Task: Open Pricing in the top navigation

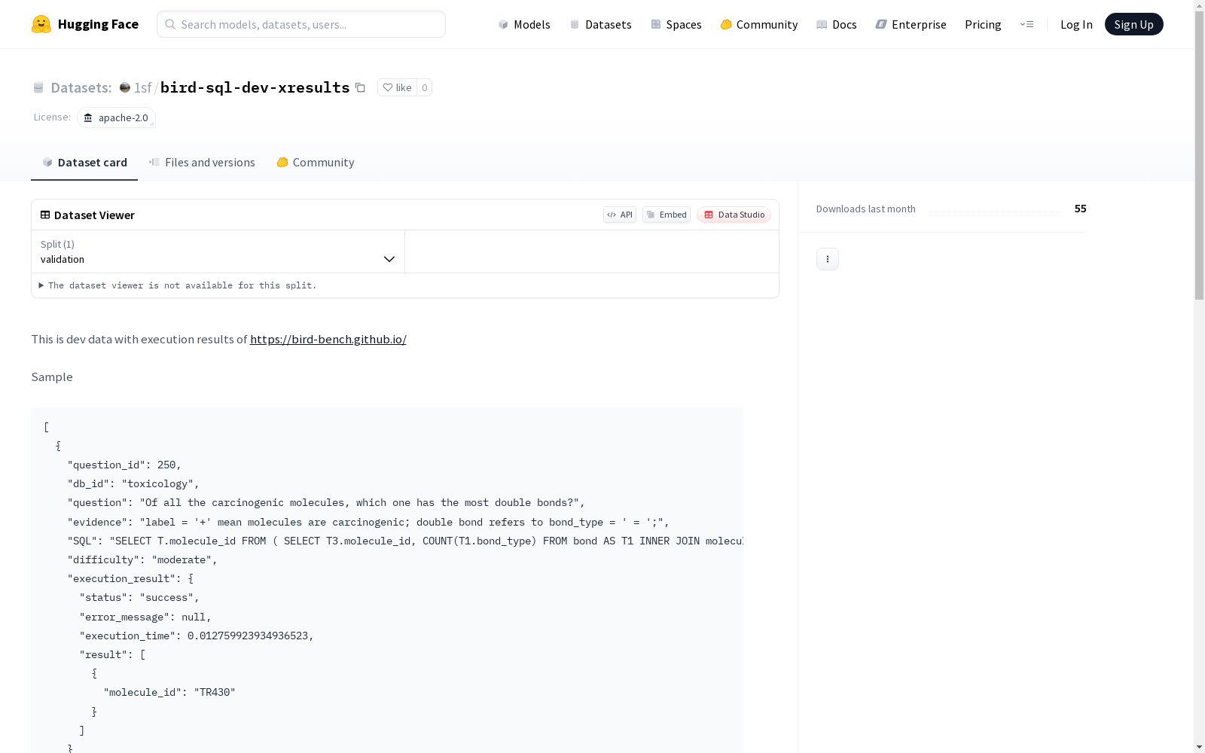Action: tap(983, 24)
